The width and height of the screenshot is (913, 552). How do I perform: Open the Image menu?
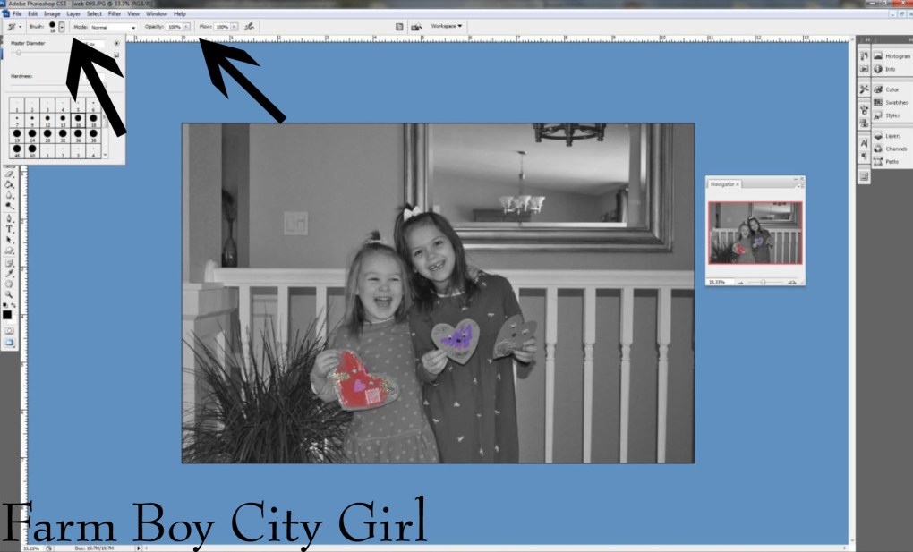53,14
